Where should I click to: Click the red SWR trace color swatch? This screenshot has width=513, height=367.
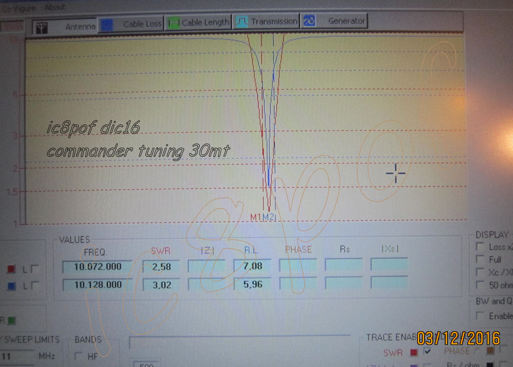click(x=414, y=352)
